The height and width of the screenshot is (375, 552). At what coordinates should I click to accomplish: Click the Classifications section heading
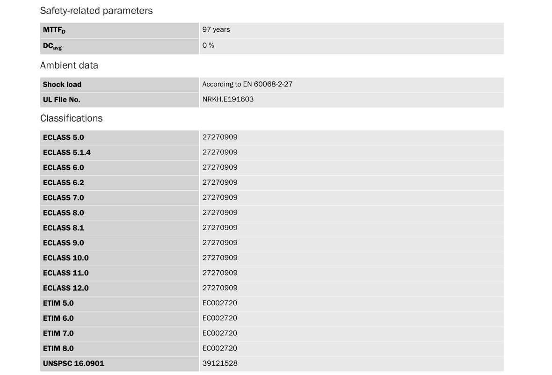point(72,118)
